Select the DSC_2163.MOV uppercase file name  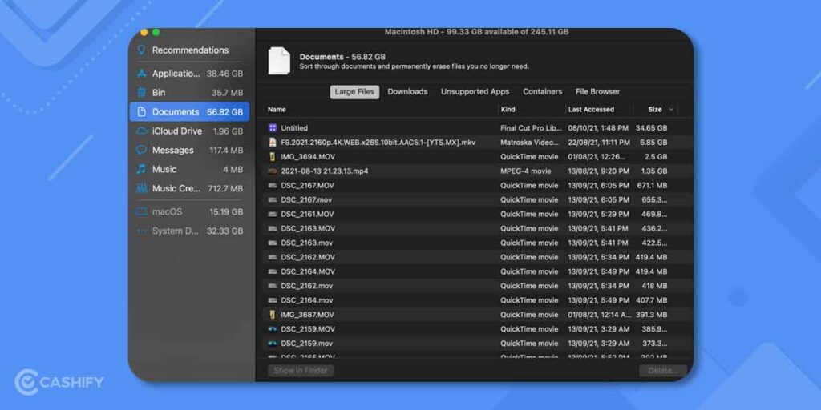308,228
